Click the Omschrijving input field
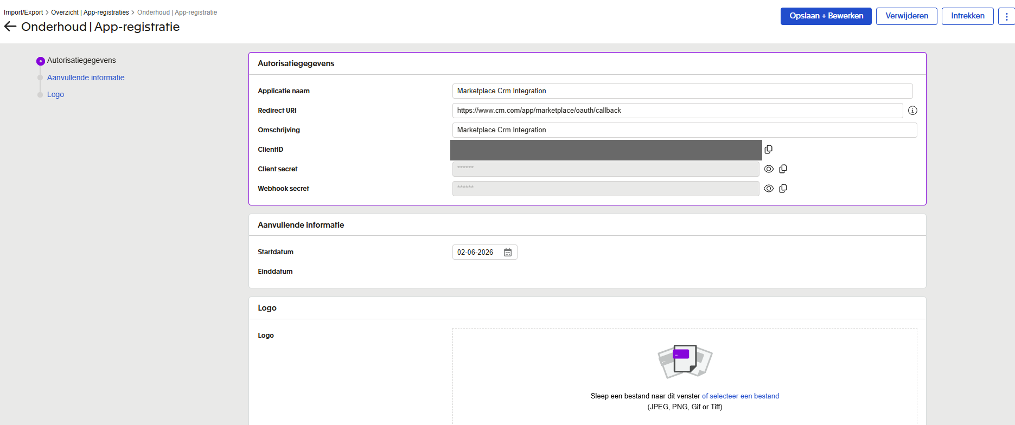The width and height of the screenshot is (1015, 425). (x=685, y=130)
